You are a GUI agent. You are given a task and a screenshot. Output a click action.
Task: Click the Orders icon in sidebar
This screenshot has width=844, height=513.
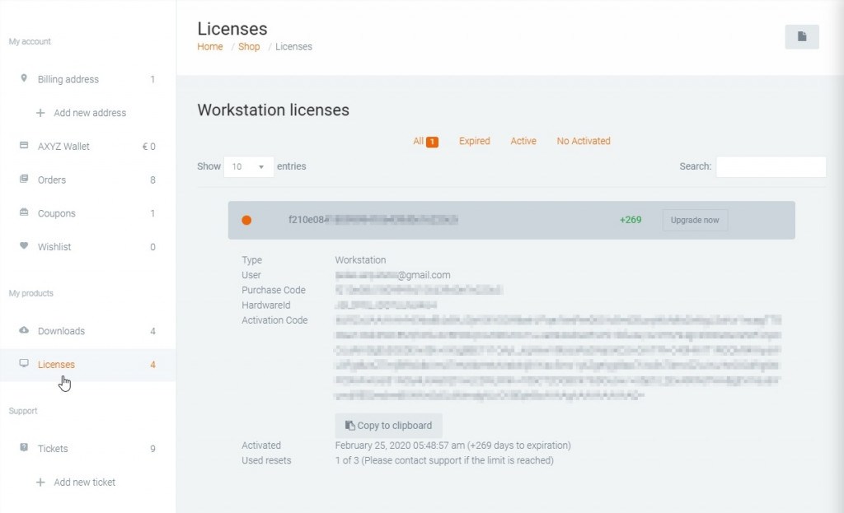(24, 180)
